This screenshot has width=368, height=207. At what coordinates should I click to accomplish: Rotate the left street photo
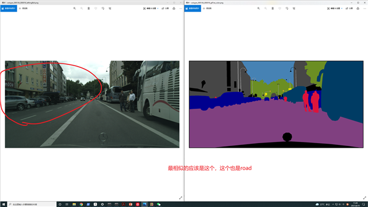(103, 9)
